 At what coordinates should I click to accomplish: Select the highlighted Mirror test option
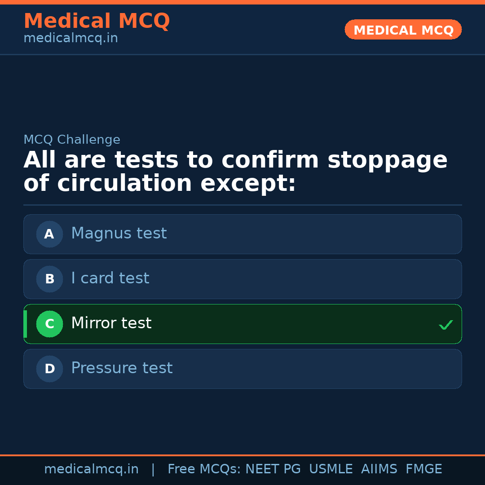[242, 324]
